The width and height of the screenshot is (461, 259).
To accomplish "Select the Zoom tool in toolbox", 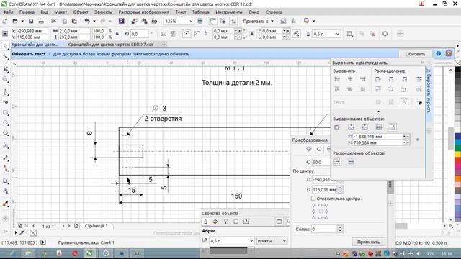I will tap(5, 80).
